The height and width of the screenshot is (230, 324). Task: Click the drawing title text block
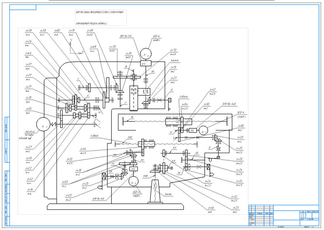point(101,18)
